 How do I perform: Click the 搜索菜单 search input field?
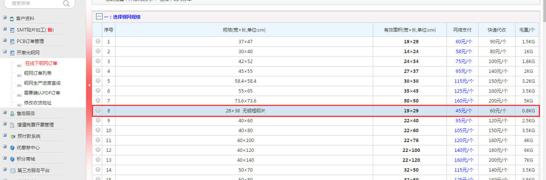[34, 3]
